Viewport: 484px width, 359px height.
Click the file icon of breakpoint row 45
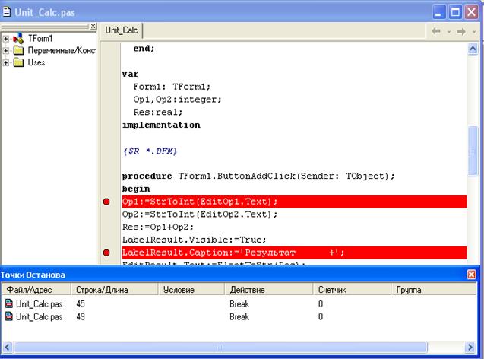(9, 303)
